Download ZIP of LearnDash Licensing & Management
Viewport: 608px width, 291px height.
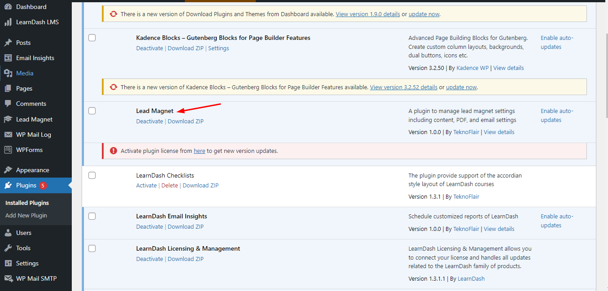click(186, 259)
